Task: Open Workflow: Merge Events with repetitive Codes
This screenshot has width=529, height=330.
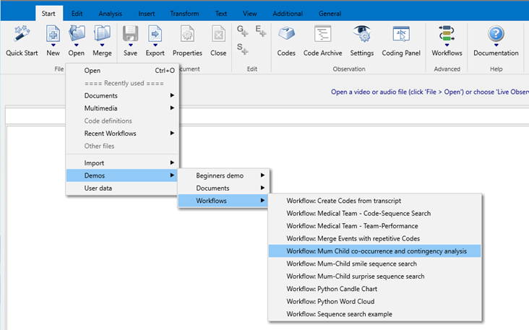Action: click(x=375, y=238)
